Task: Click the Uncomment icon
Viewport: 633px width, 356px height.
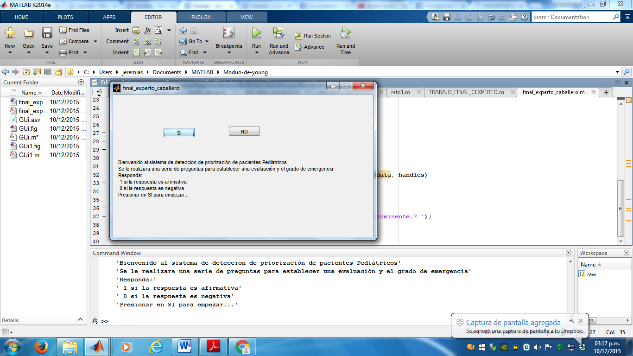Action: coord(147,41)
